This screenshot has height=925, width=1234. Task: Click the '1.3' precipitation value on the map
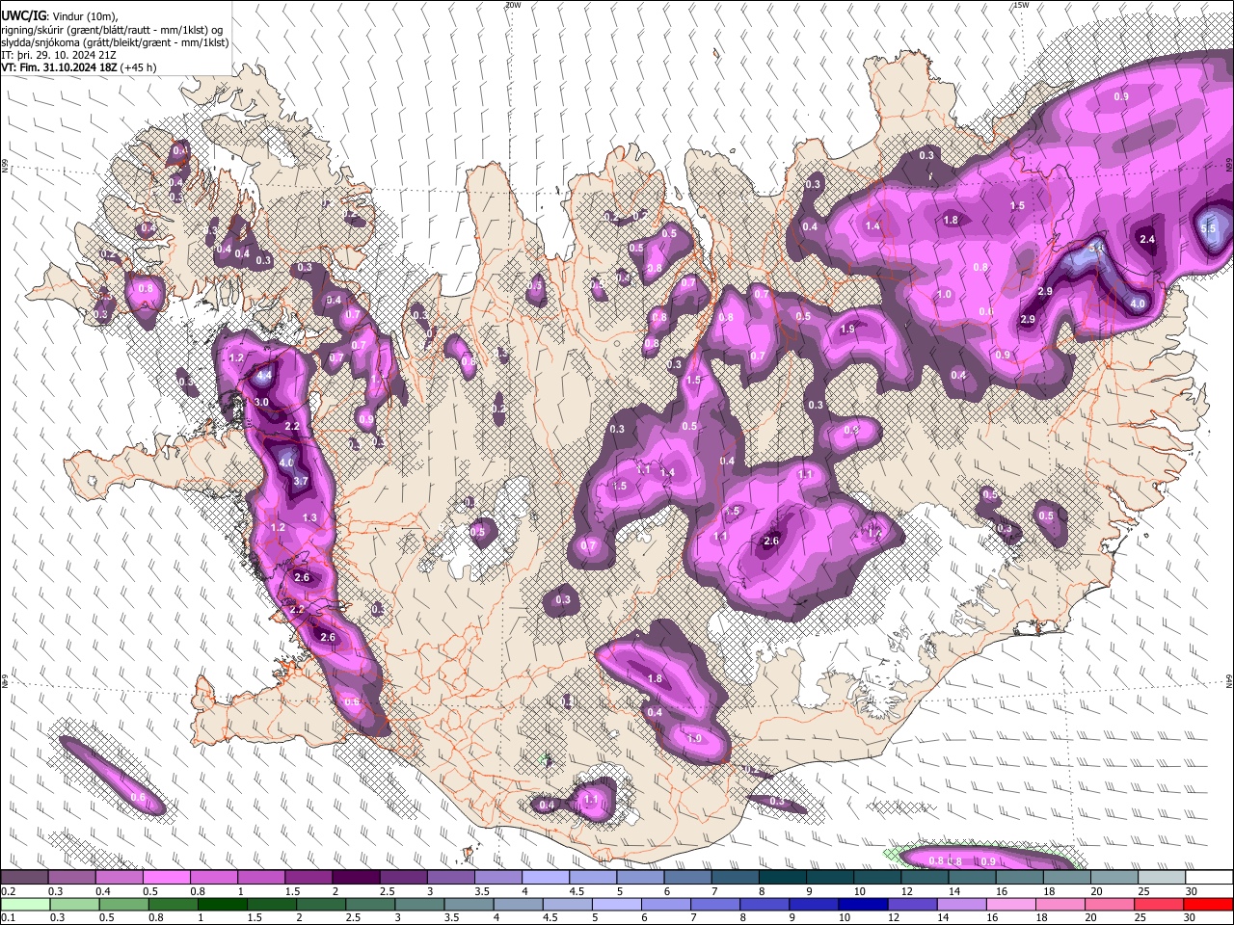point(309,518)
